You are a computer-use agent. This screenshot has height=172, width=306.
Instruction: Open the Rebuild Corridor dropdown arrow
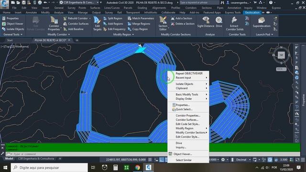90,18
